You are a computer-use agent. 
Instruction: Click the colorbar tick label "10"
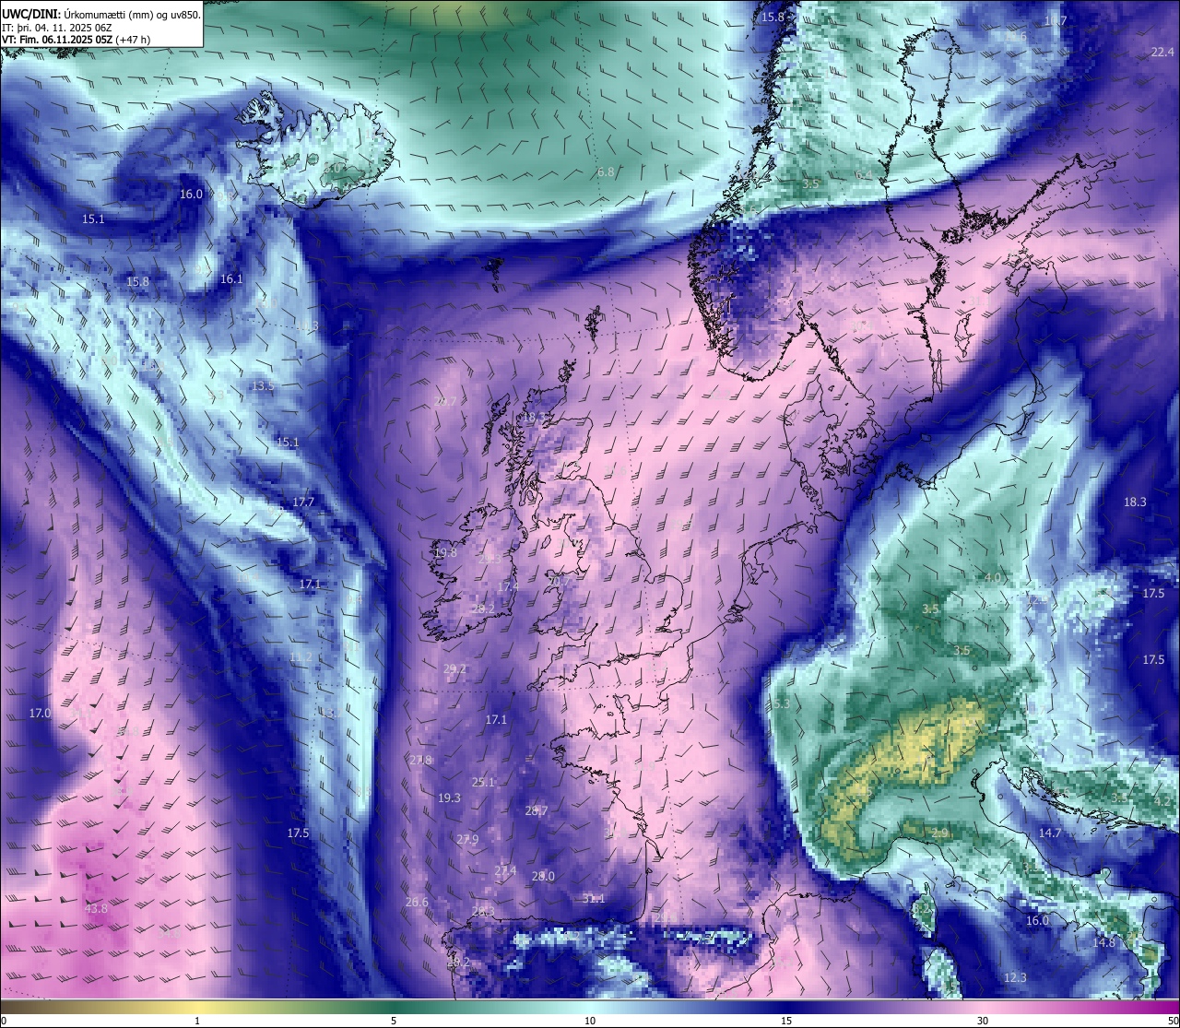[x=590, y=1021]
